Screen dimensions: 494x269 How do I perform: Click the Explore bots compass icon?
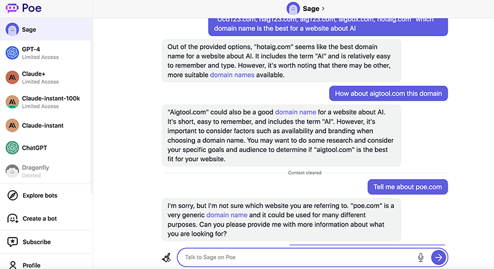tap(12, 196)
